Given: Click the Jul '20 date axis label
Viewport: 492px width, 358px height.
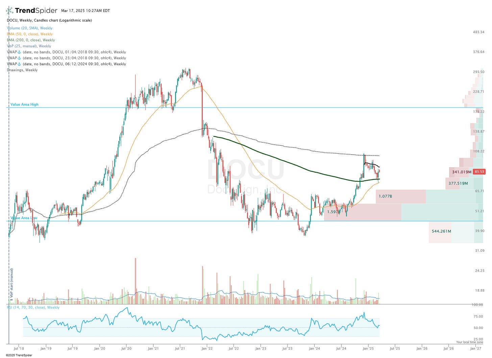Looking at the screenshot, I should coord(126,349).
